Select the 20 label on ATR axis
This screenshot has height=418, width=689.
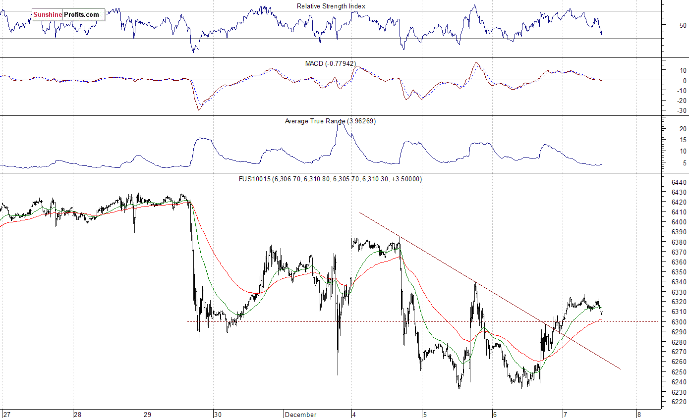click(x=682, y=129)
